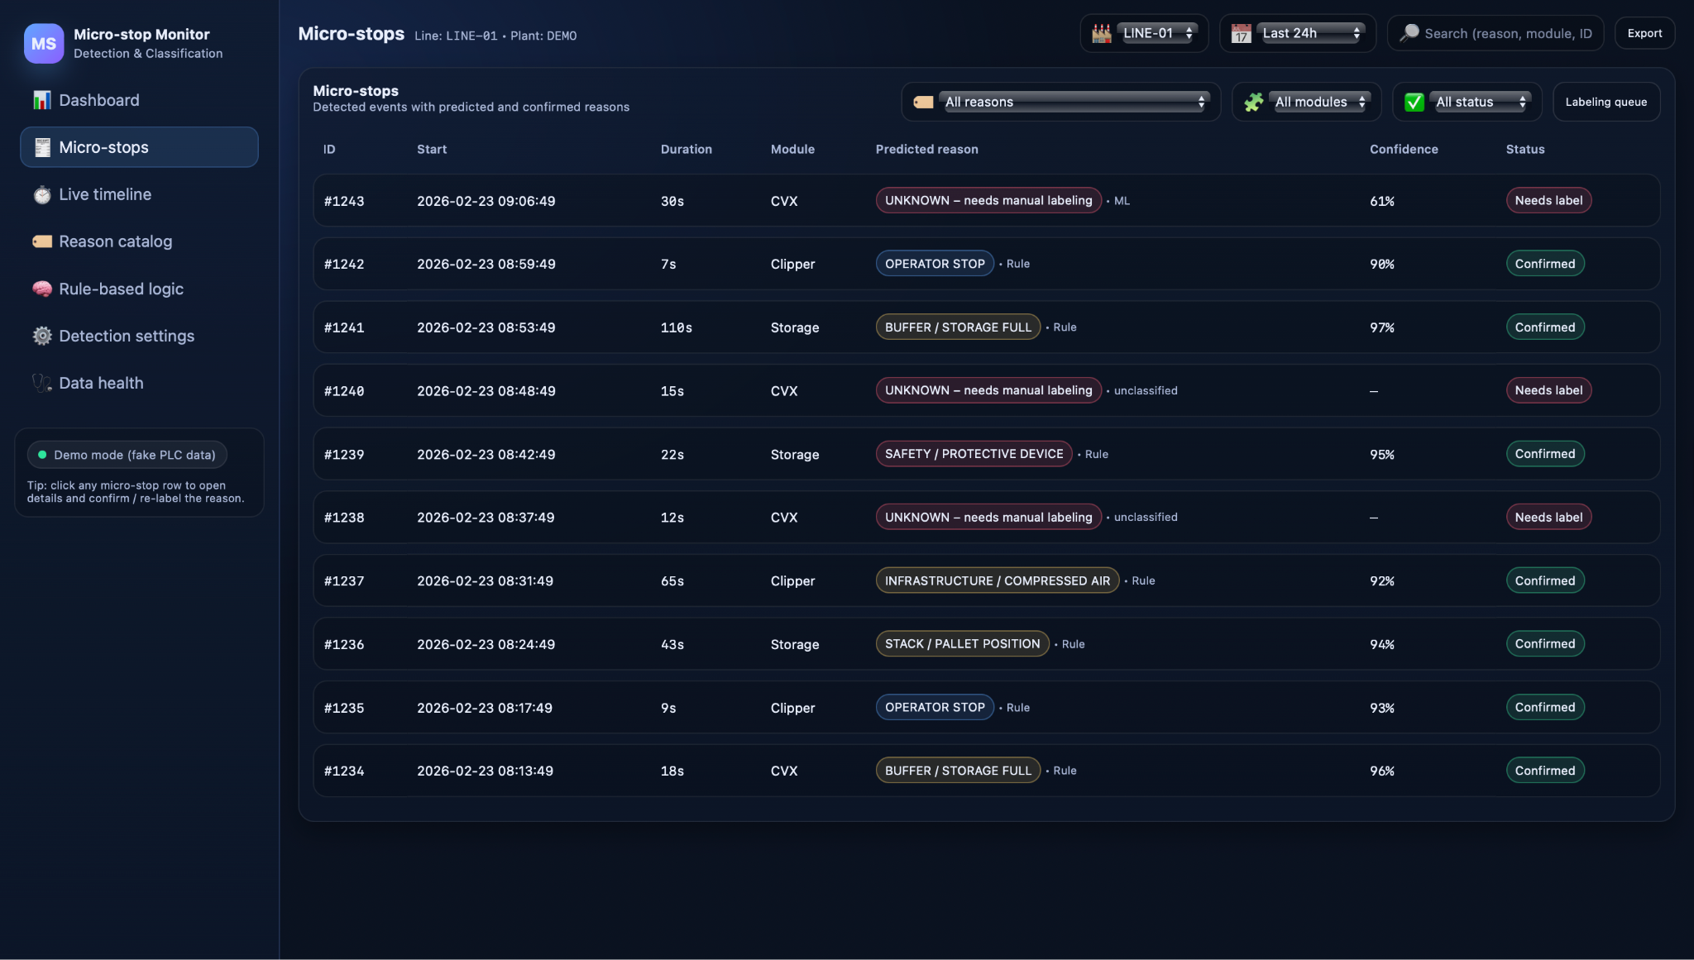Open the Last 24h time range dropdown
This screenshot has width=1694, height=960.
1310,33
